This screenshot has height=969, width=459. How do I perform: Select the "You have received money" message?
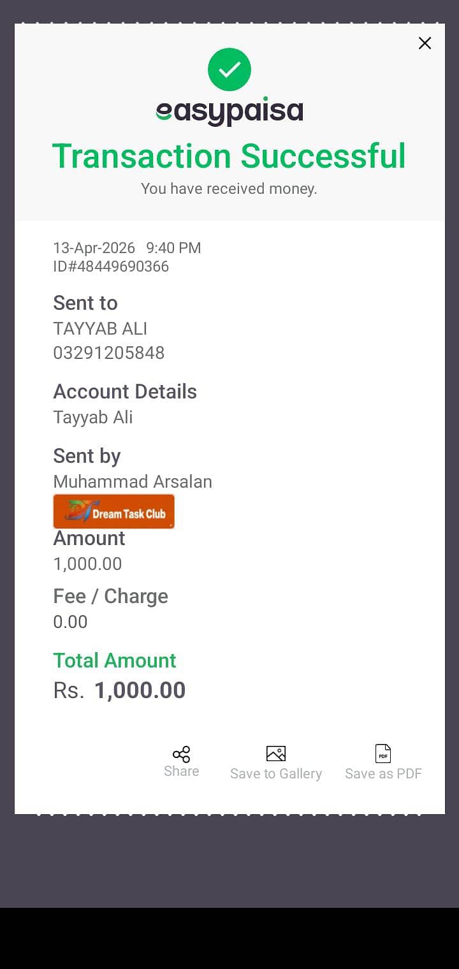229,189
